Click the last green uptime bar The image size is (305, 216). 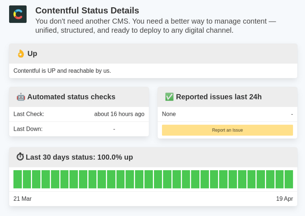289,179
